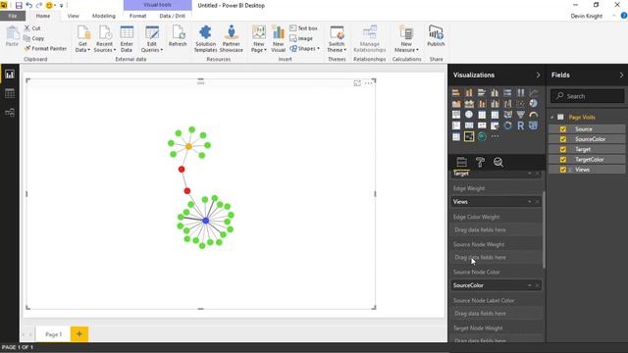
Task: Click the Copy button
Action: click(x=34, y=38)
